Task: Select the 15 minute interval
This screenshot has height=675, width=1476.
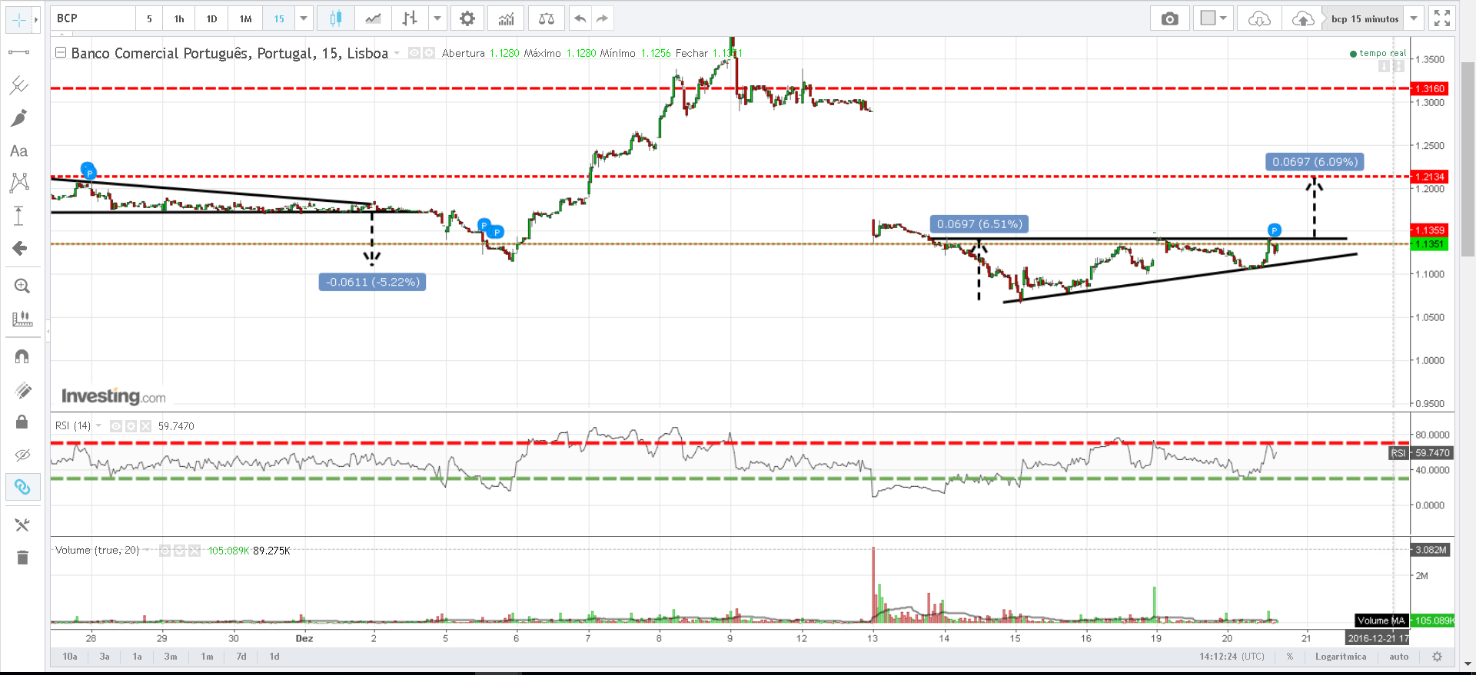Action: point(279,18)
